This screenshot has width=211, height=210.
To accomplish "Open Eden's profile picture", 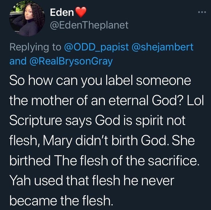I will click(27, 19).
